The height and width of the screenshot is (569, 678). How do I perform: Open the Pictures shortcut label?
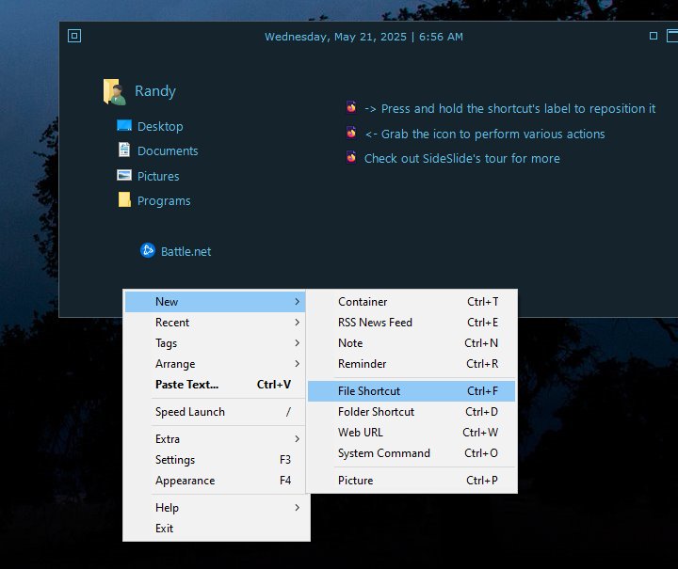[x=158, y=176]
